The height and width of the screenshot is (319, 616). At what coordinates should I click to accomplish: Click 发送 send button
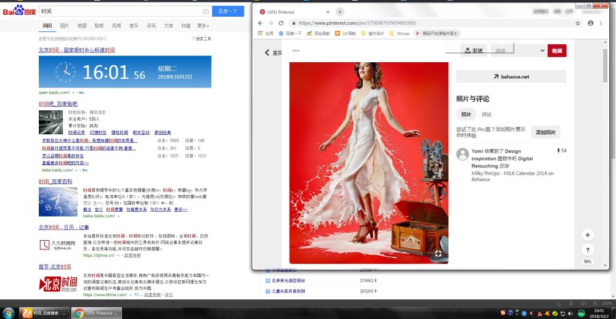[x=473, y=50]
